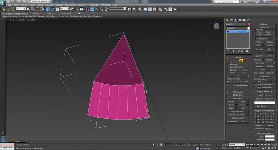Screen dimensions: 278x150
Task: Toggle the Split checkbox
Action: point(266,49)
